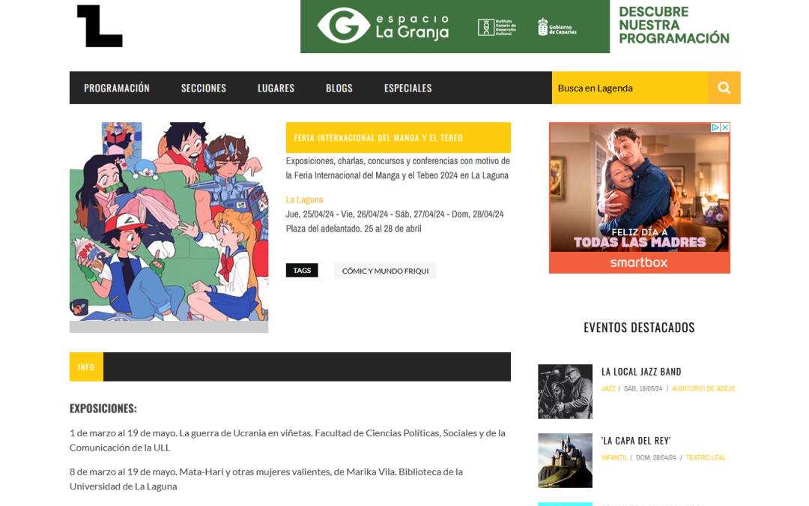This screenshot has width=809, height=506.
Task: Click the Auditorio de Adeje venue link
Action: coord(703,389)
